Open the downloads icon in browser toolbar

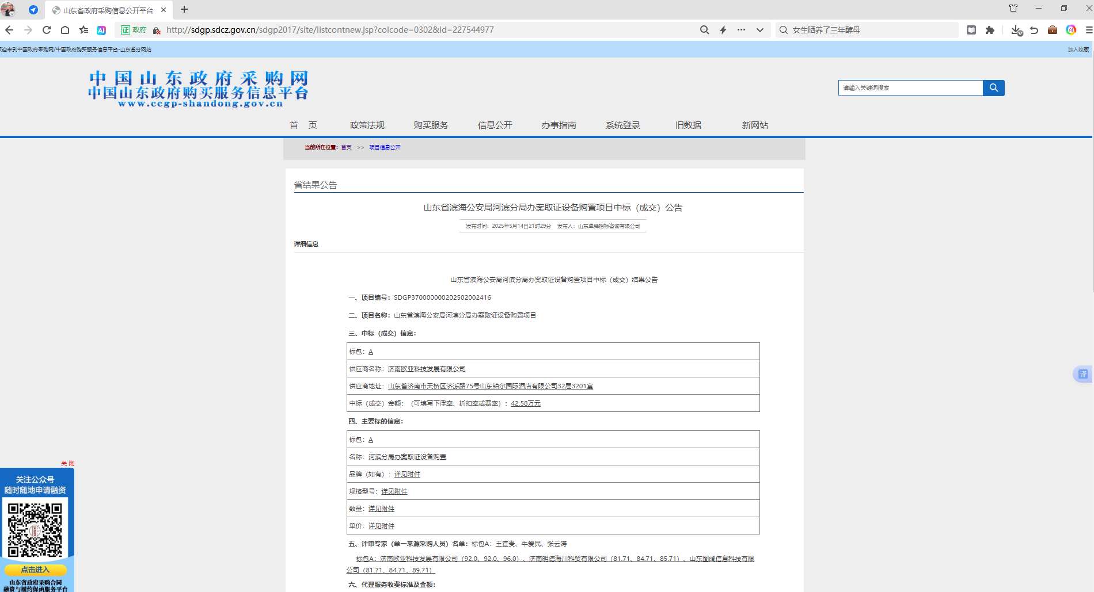[x=1016, y=30]
